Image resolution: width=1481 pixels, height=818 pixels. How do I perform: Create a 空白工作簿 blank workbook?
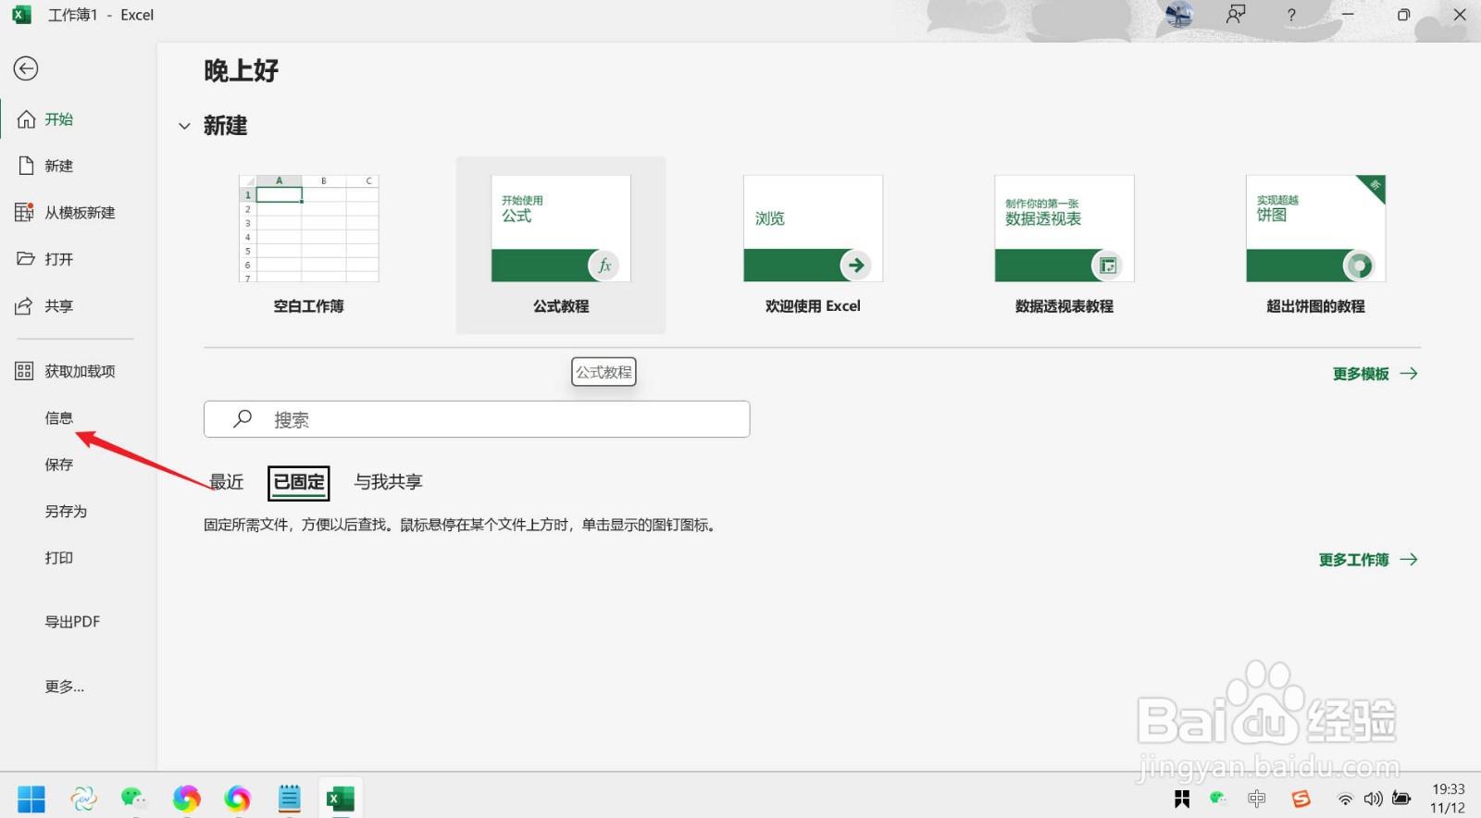coord(308,245)
